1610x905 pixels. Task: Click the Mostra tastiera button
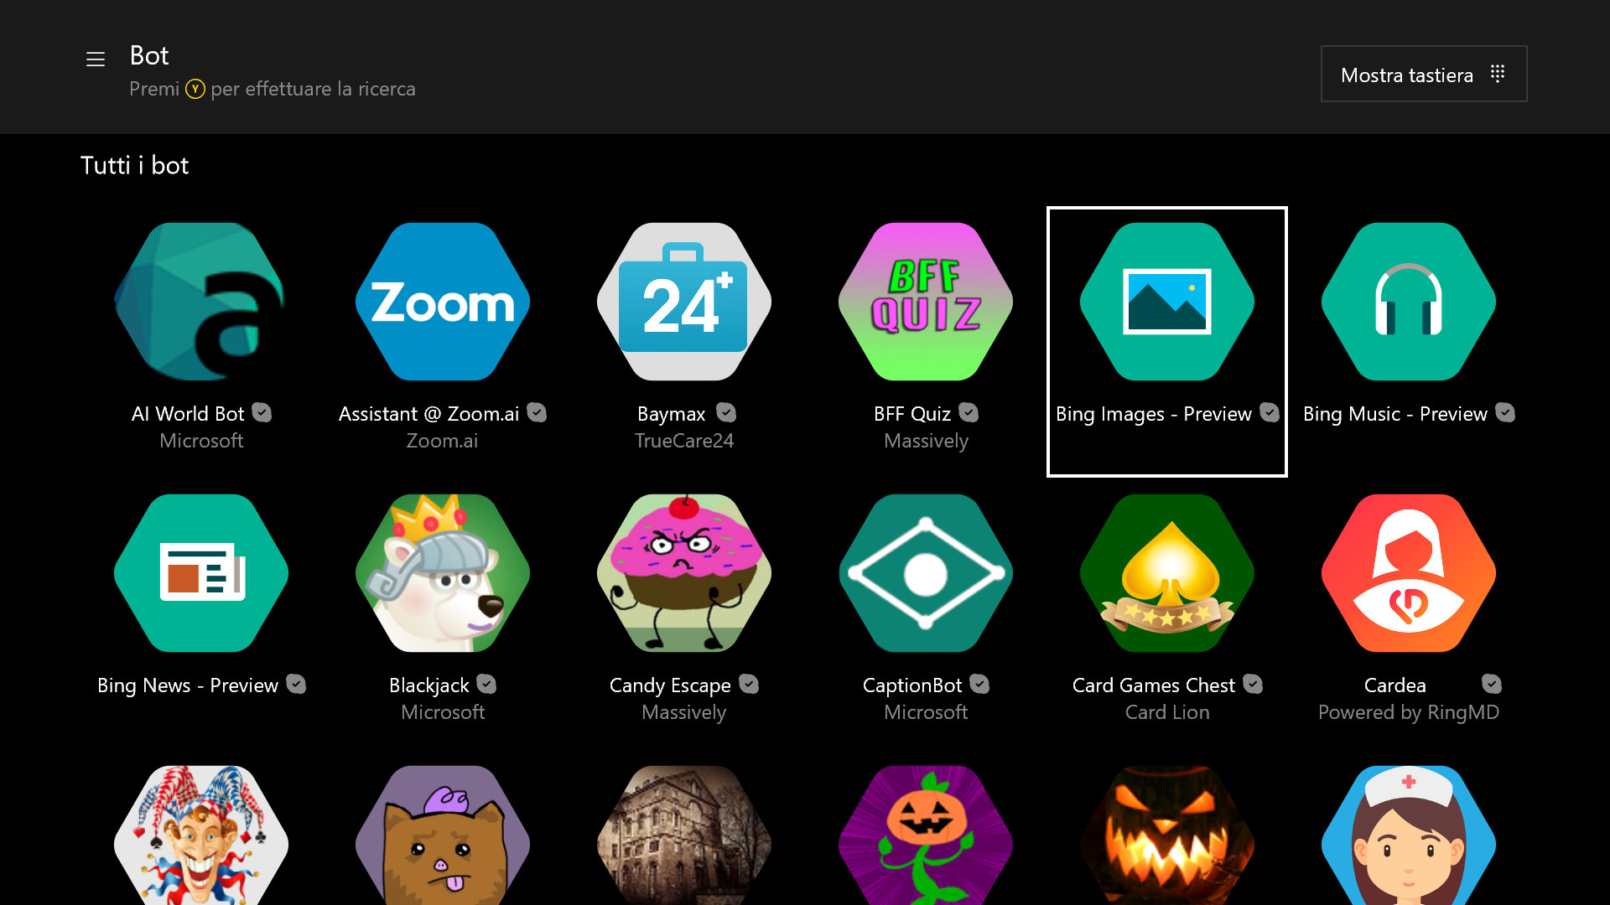click(1424, 74)
